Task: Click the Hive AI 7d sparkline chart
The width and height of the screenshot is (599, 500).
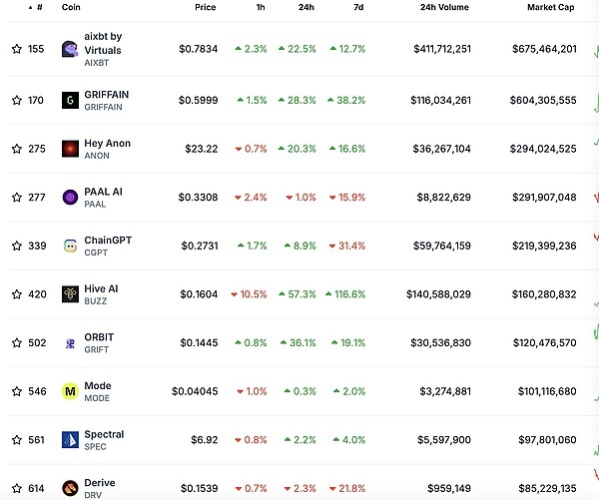Action: tap(594, 294)
